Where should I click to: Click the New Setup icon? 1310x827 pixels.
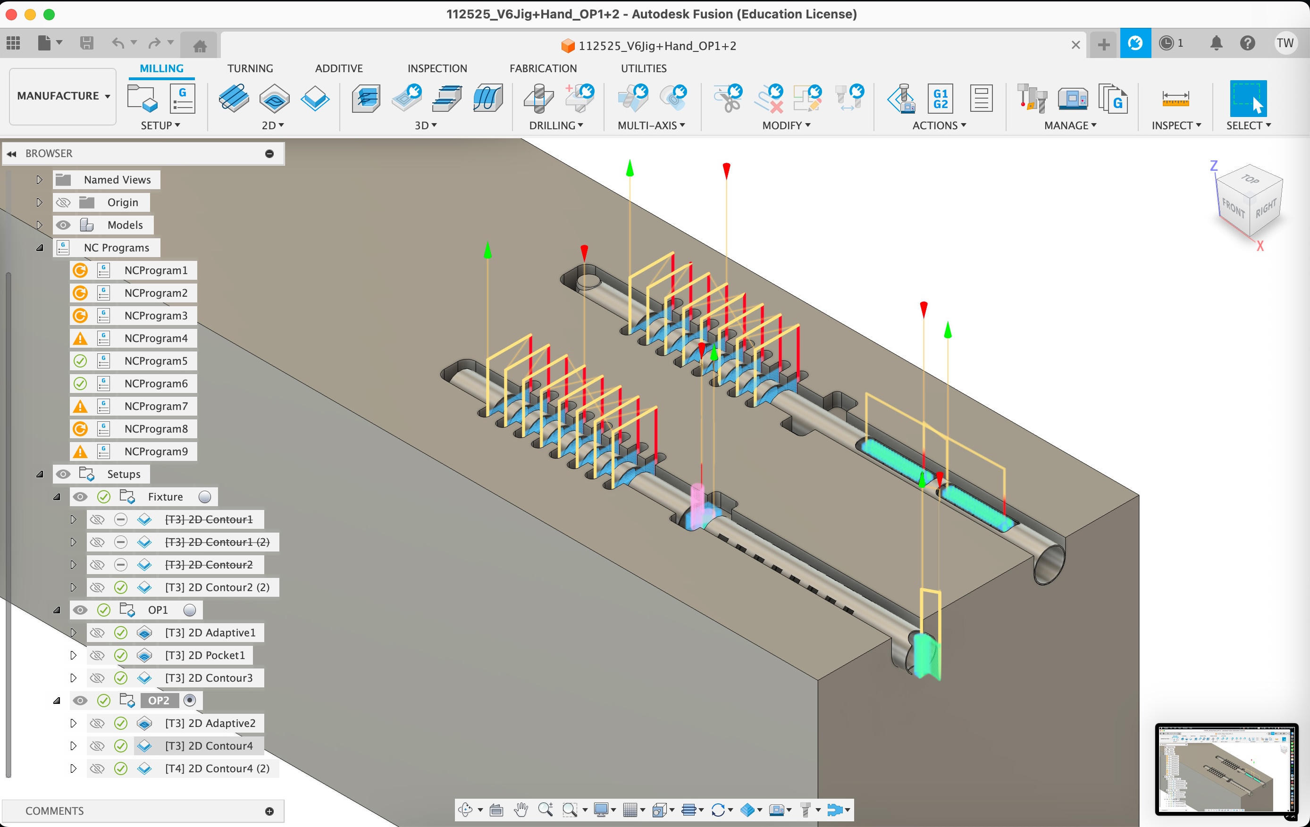pyautogui.click(x=142, y=99)
